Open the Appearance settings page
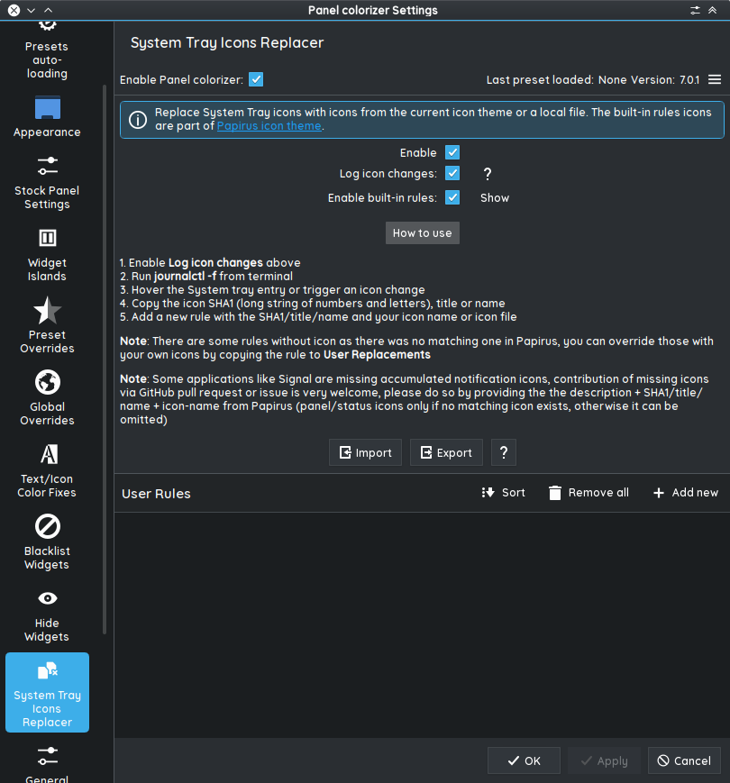This screenshot has width=730, height=783. (47, 117)
